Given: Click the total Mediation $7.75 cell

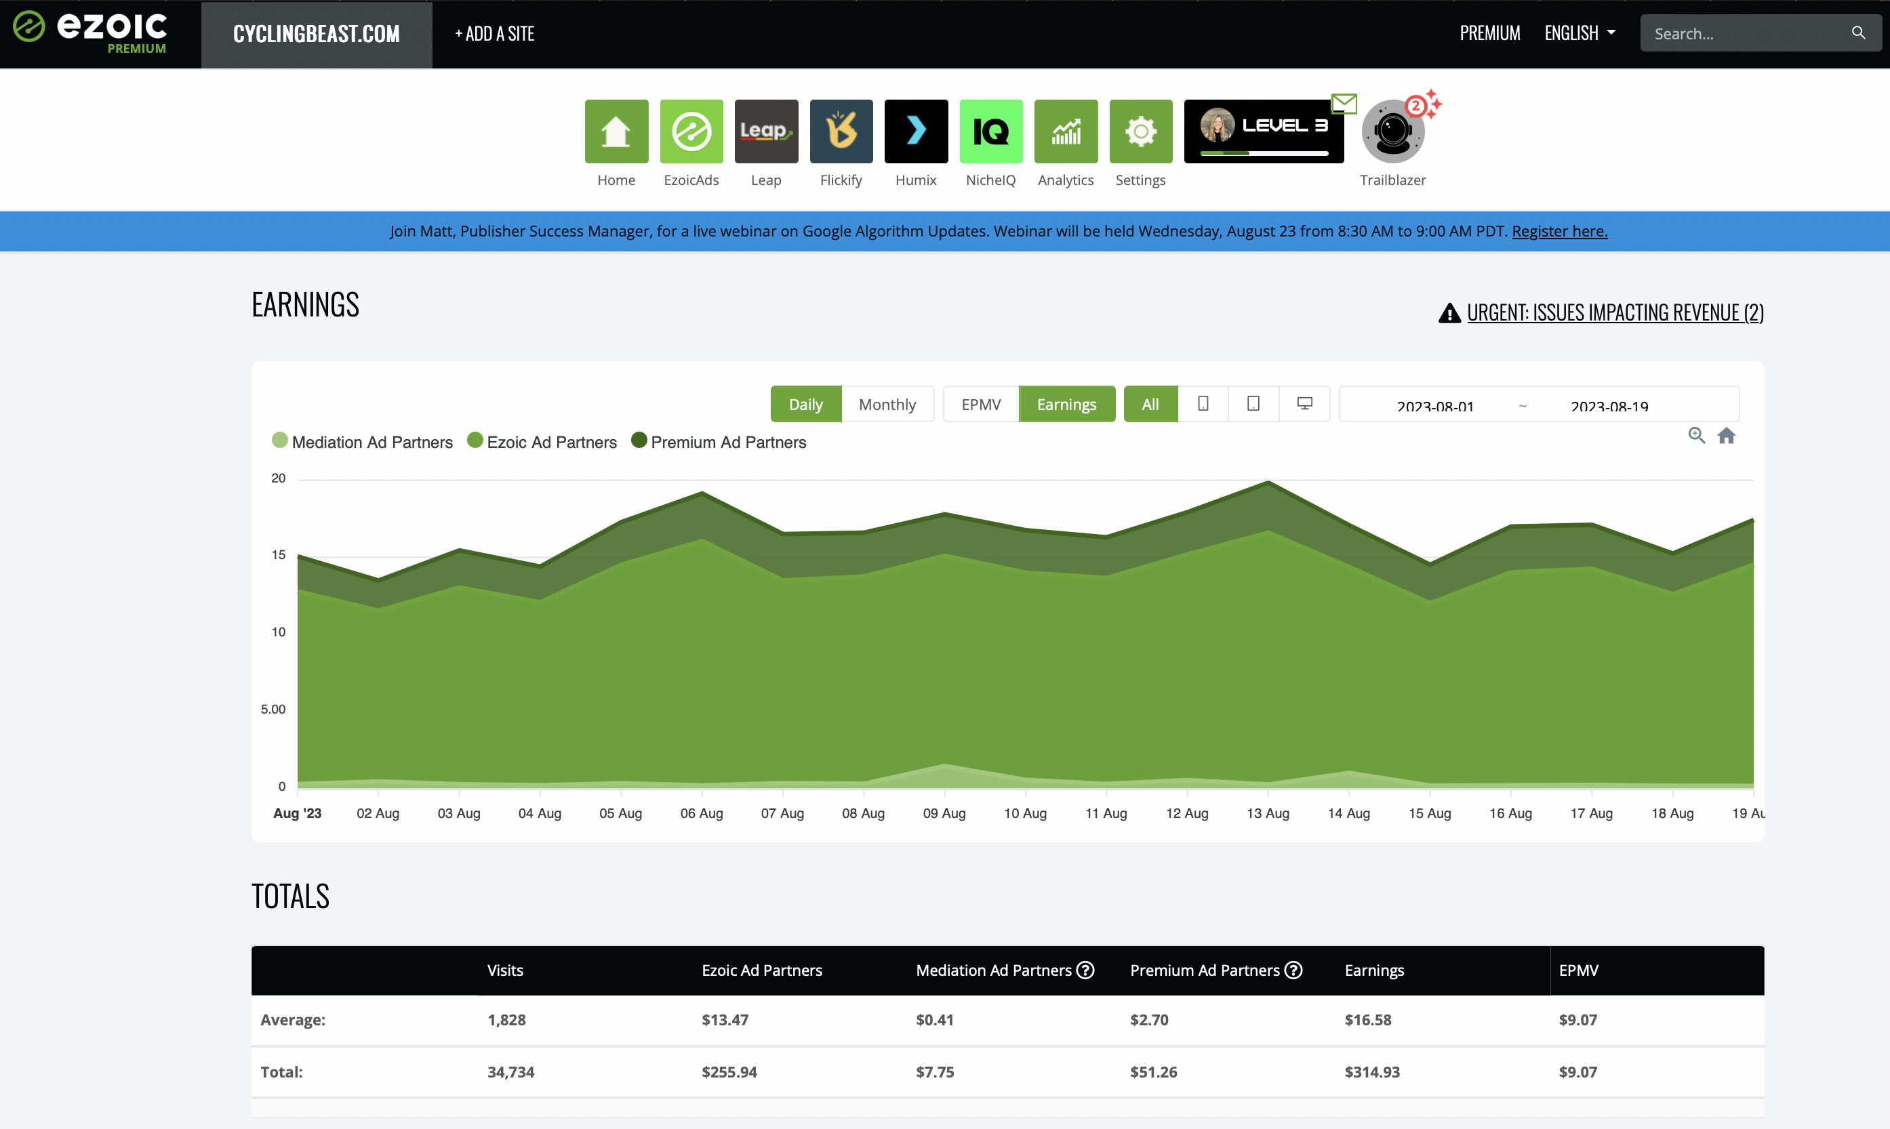Looking at the screenshot, I should pos(934,1071).
